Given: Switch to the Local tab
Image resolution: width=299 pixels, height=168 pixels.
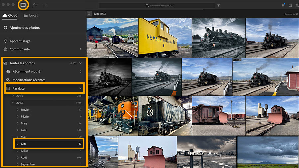Looking at the screenshot, I should [x=31, y=15].
